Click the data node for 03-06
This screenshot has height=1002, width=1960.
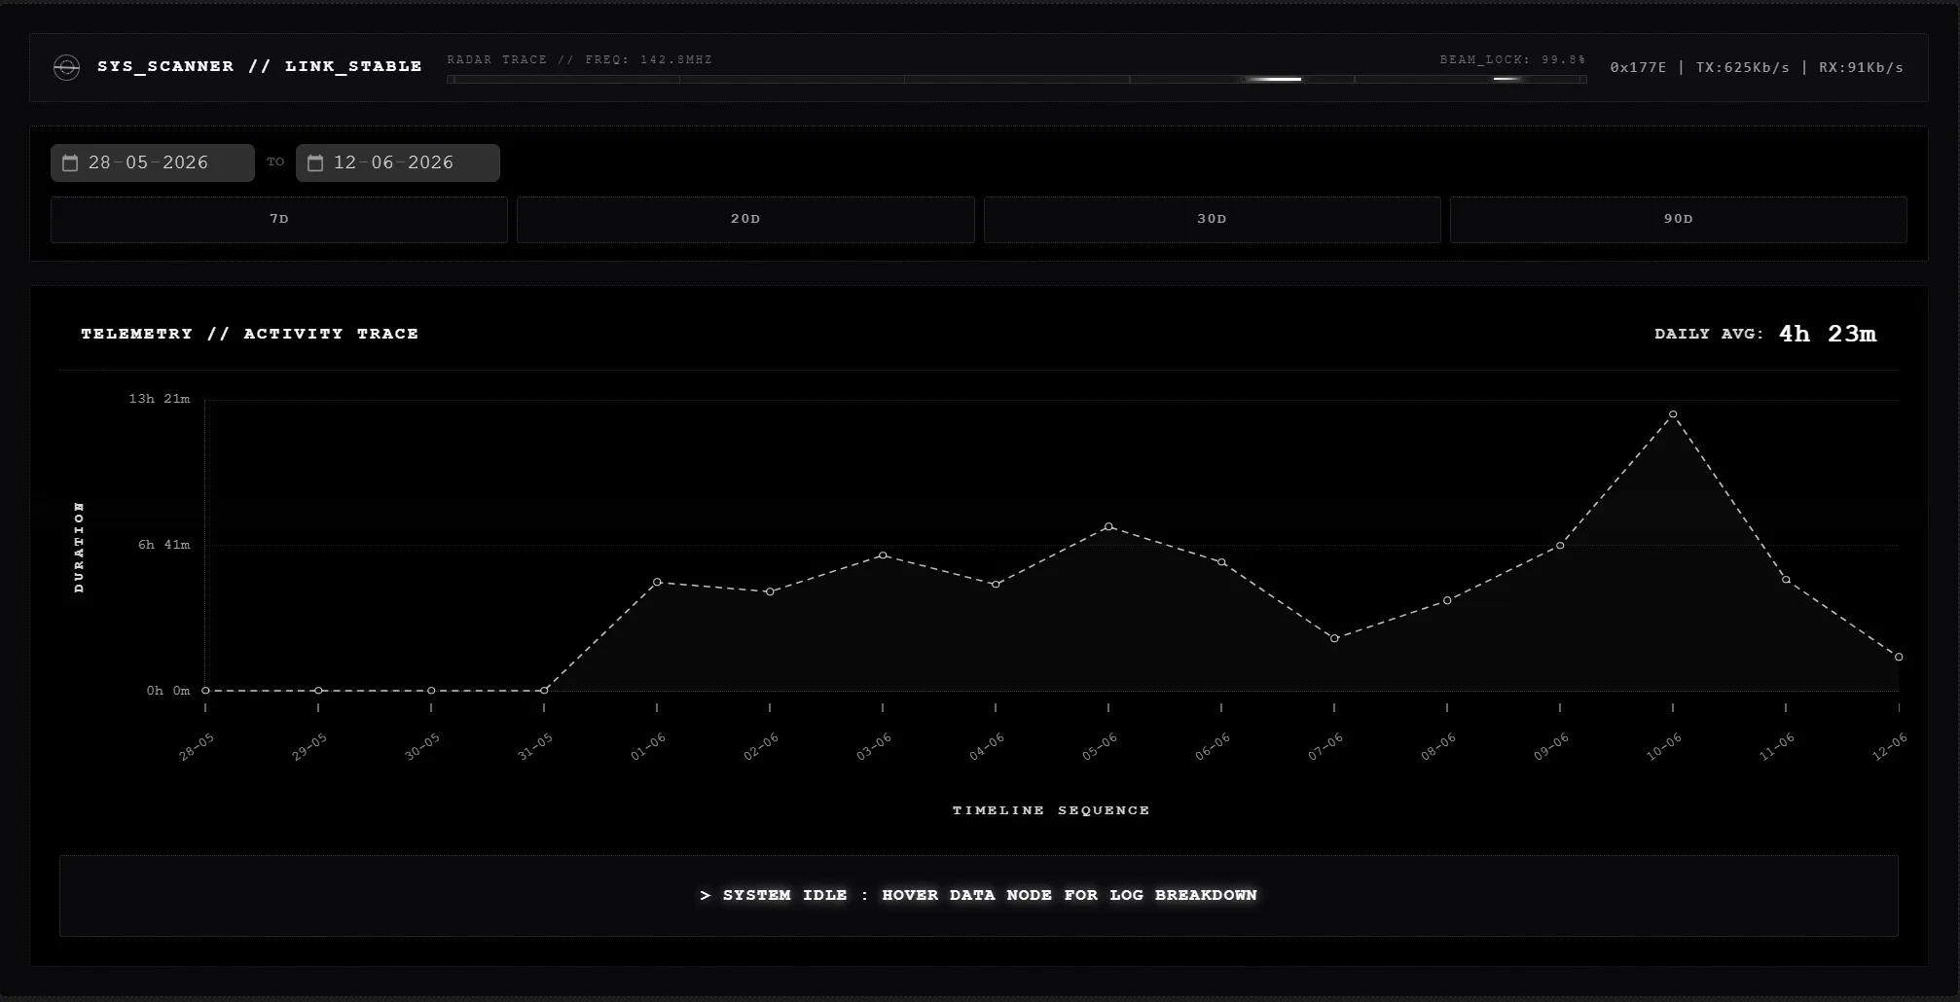(883, 555)
